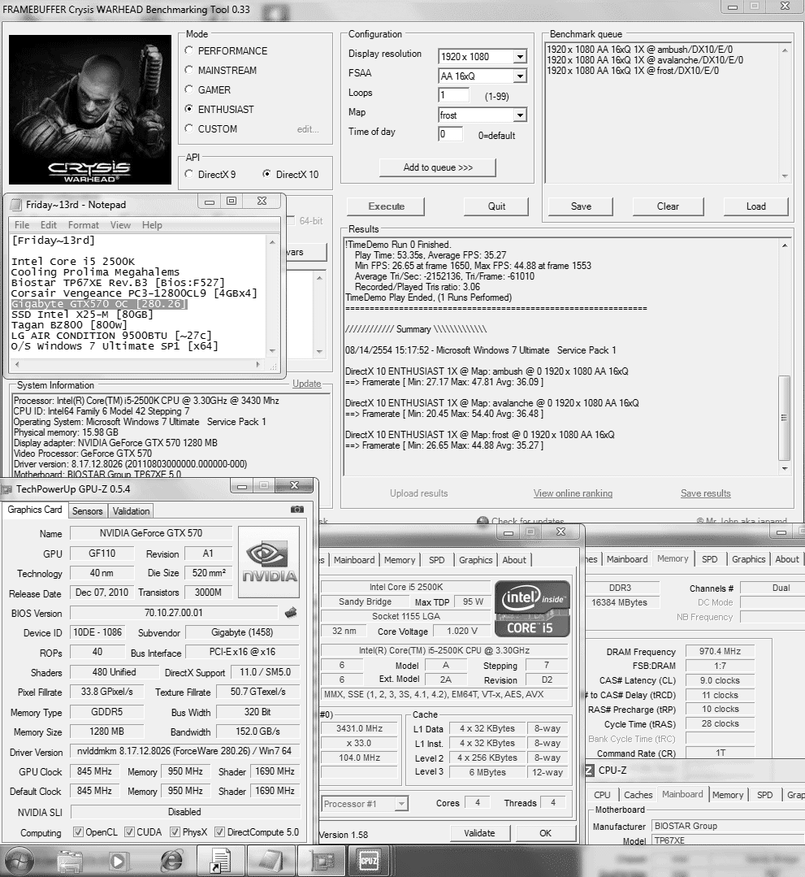Switch to GPU-Z Validation tab
Image resolution: width=805 pixels, height=877 pixels.
pos(132,510)
